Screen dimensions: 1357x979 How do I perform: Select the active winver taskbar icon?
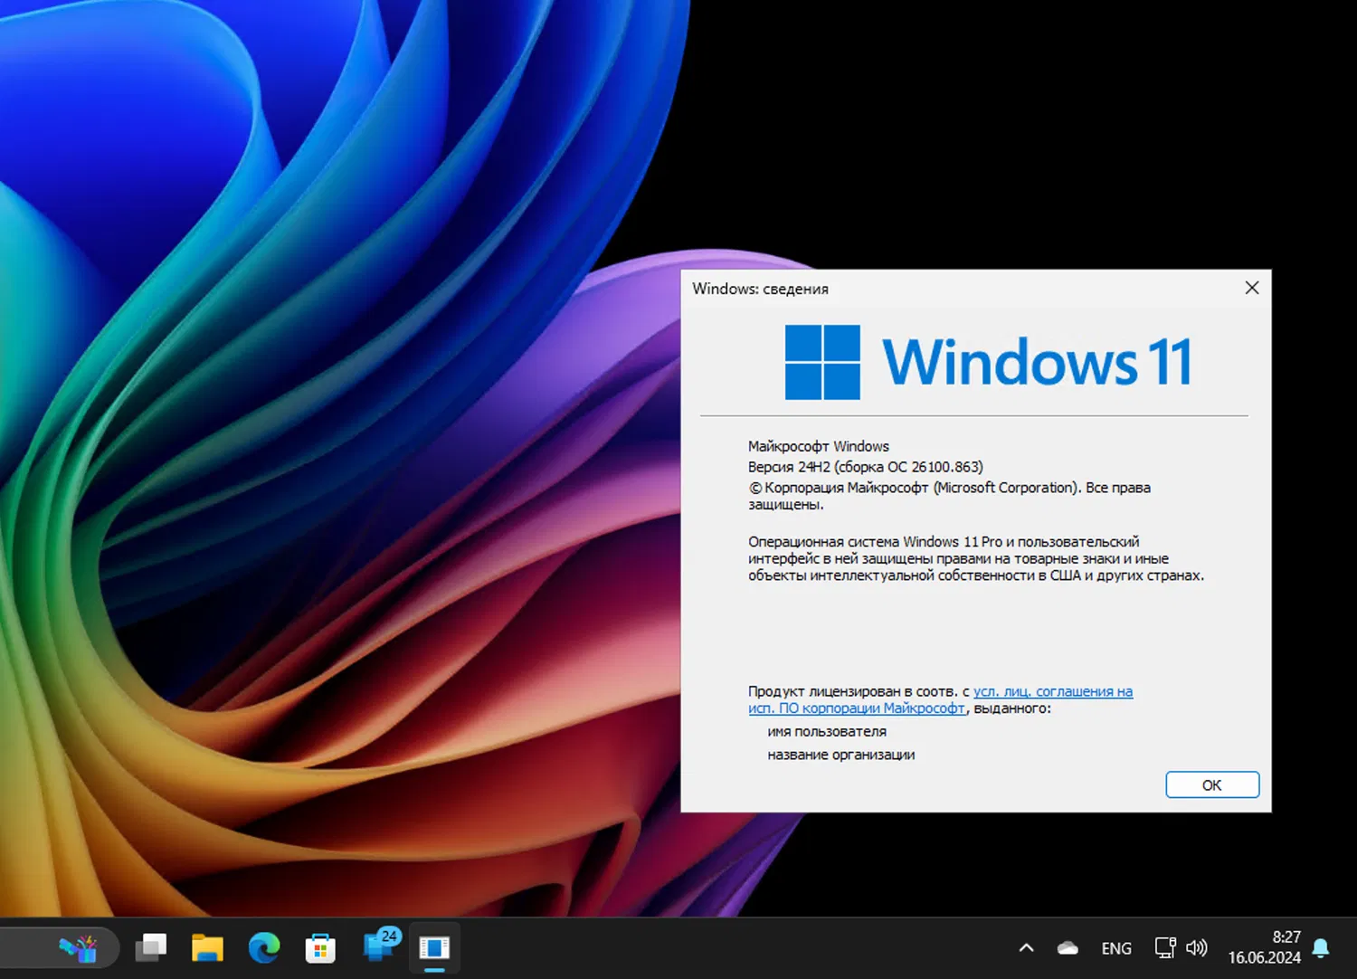434,947
